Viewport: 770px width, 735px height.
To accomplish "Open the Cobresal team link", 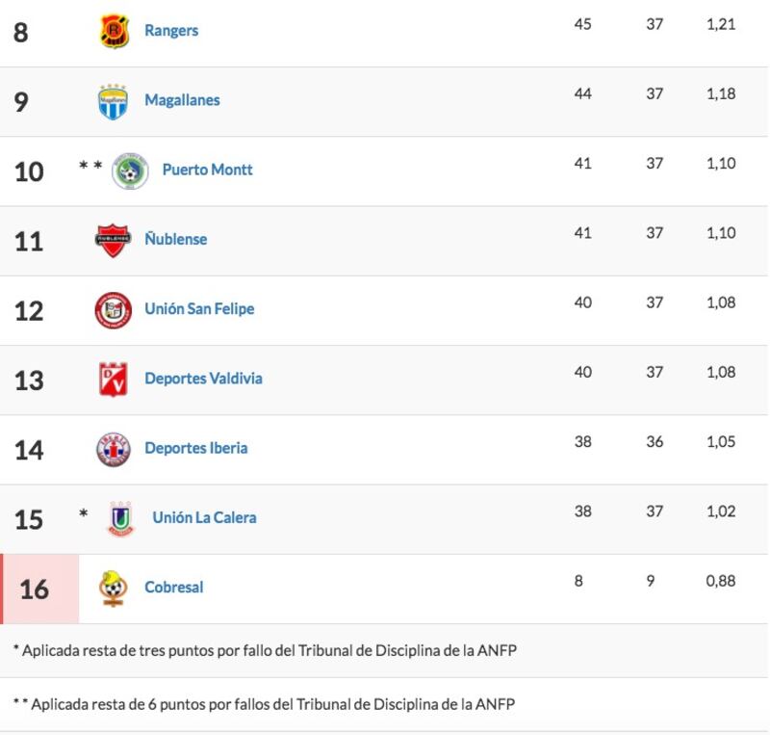I will [x=174, y=587].
